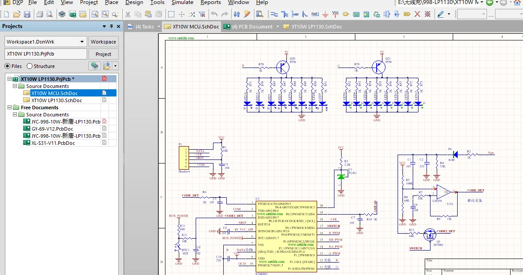Screen dimensions: 523x275
Task: Click the Cross Probe icon
Action: tap(247, 14)
